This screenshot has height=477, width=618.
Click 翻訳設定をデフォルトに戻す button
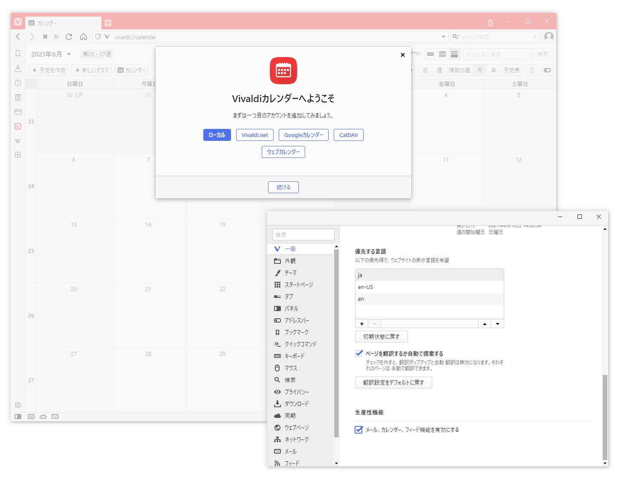pos(393,383)
